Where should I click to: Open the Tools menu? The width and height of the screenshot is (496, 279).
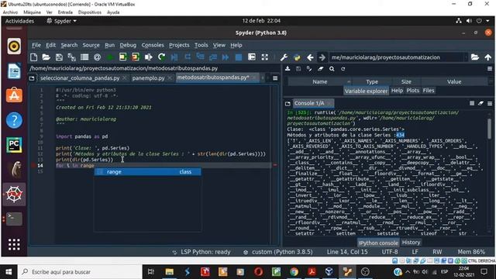[x=201, y=45]
